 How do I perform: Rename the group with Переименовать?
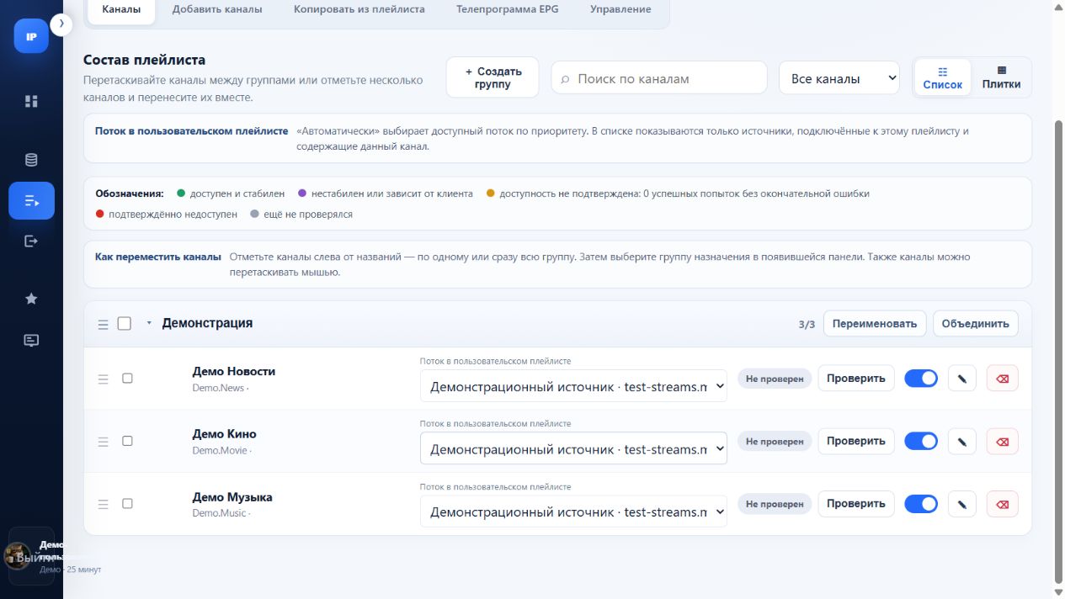pyautogui.click(x=875, y=324)
